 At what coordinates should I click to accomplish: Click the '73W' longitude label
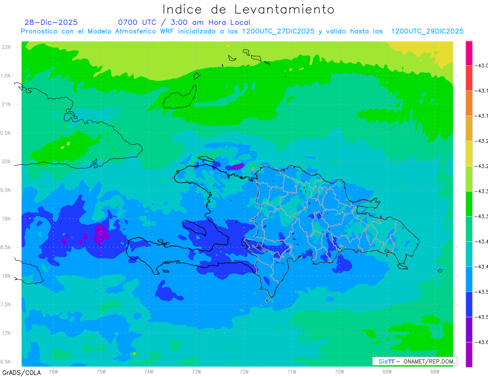point(196,372)
